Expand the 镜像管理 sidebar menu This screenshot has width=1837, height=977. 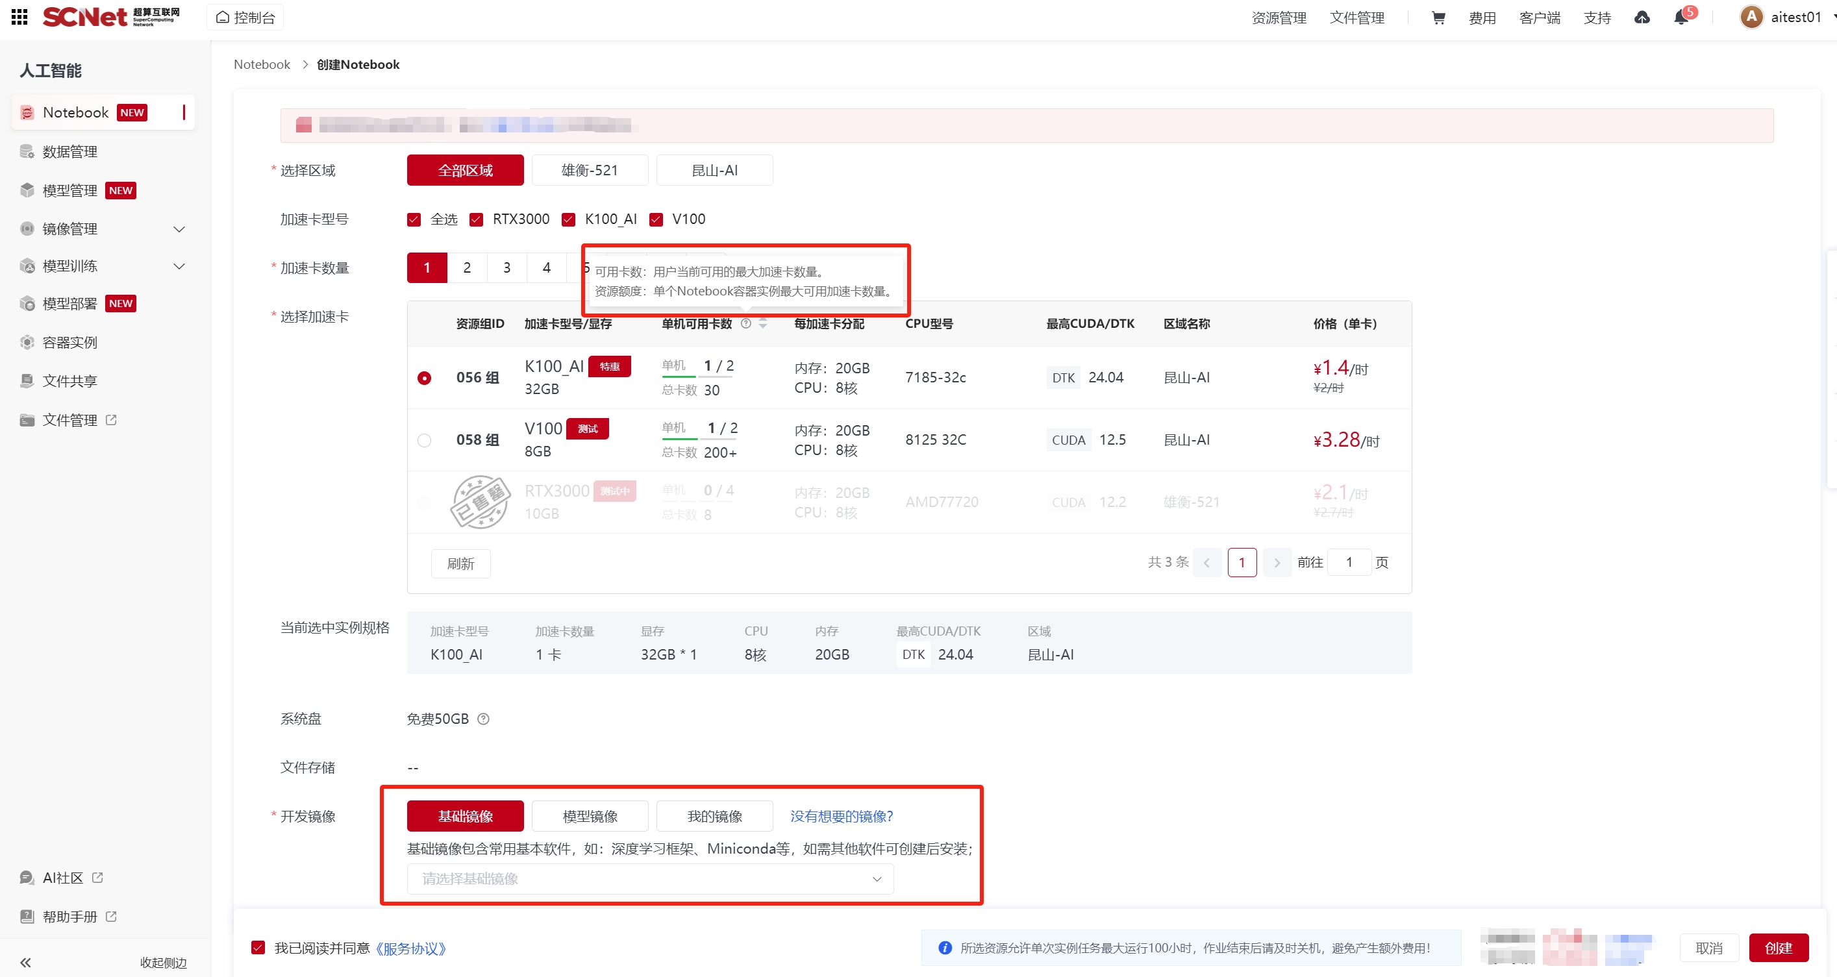(179, 229)
